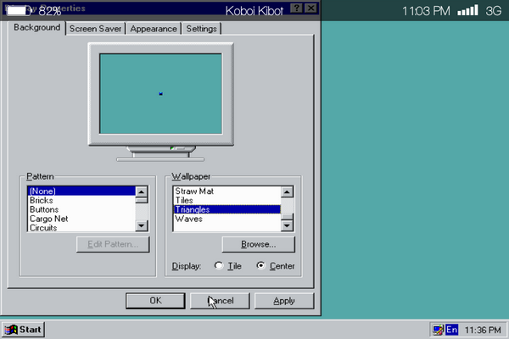Click the Start menu Windows logo
Image resolution: width=509 pixels, height=339 pixels.
(x=11, y=330)
